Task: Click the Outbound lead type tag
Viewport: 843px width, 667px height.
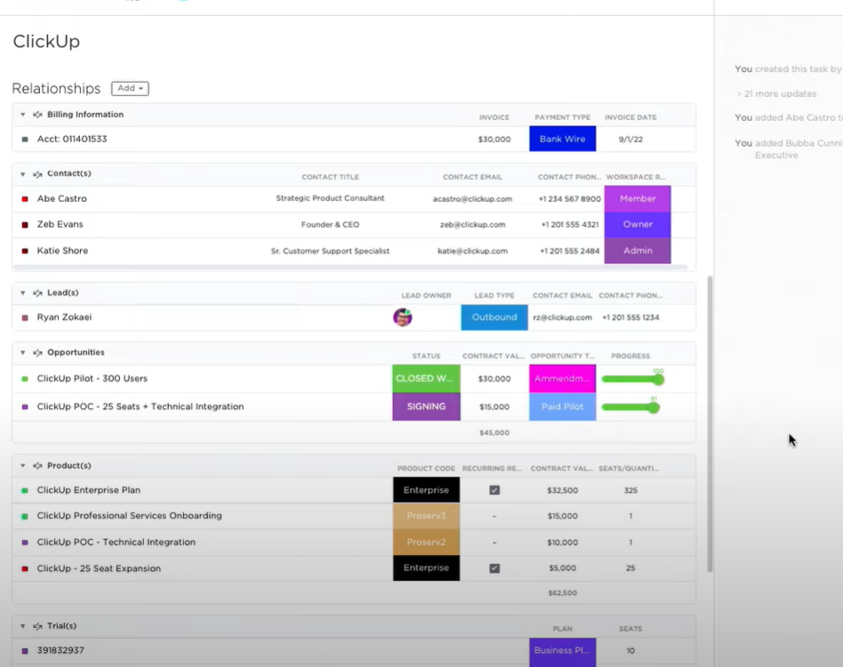Action: click(x=494, y=317)
